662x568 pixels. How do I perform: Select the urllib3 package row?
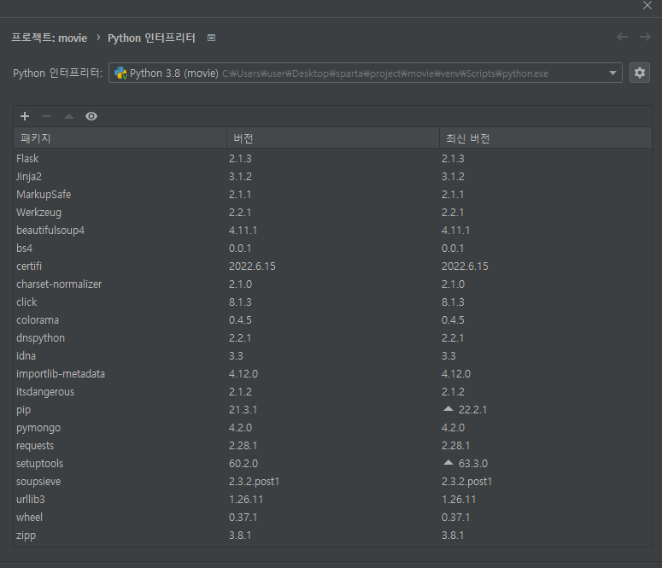pos(332,500)
